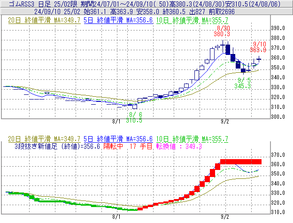
Task: Click the 300.0 price axis label
Action: 278,117
